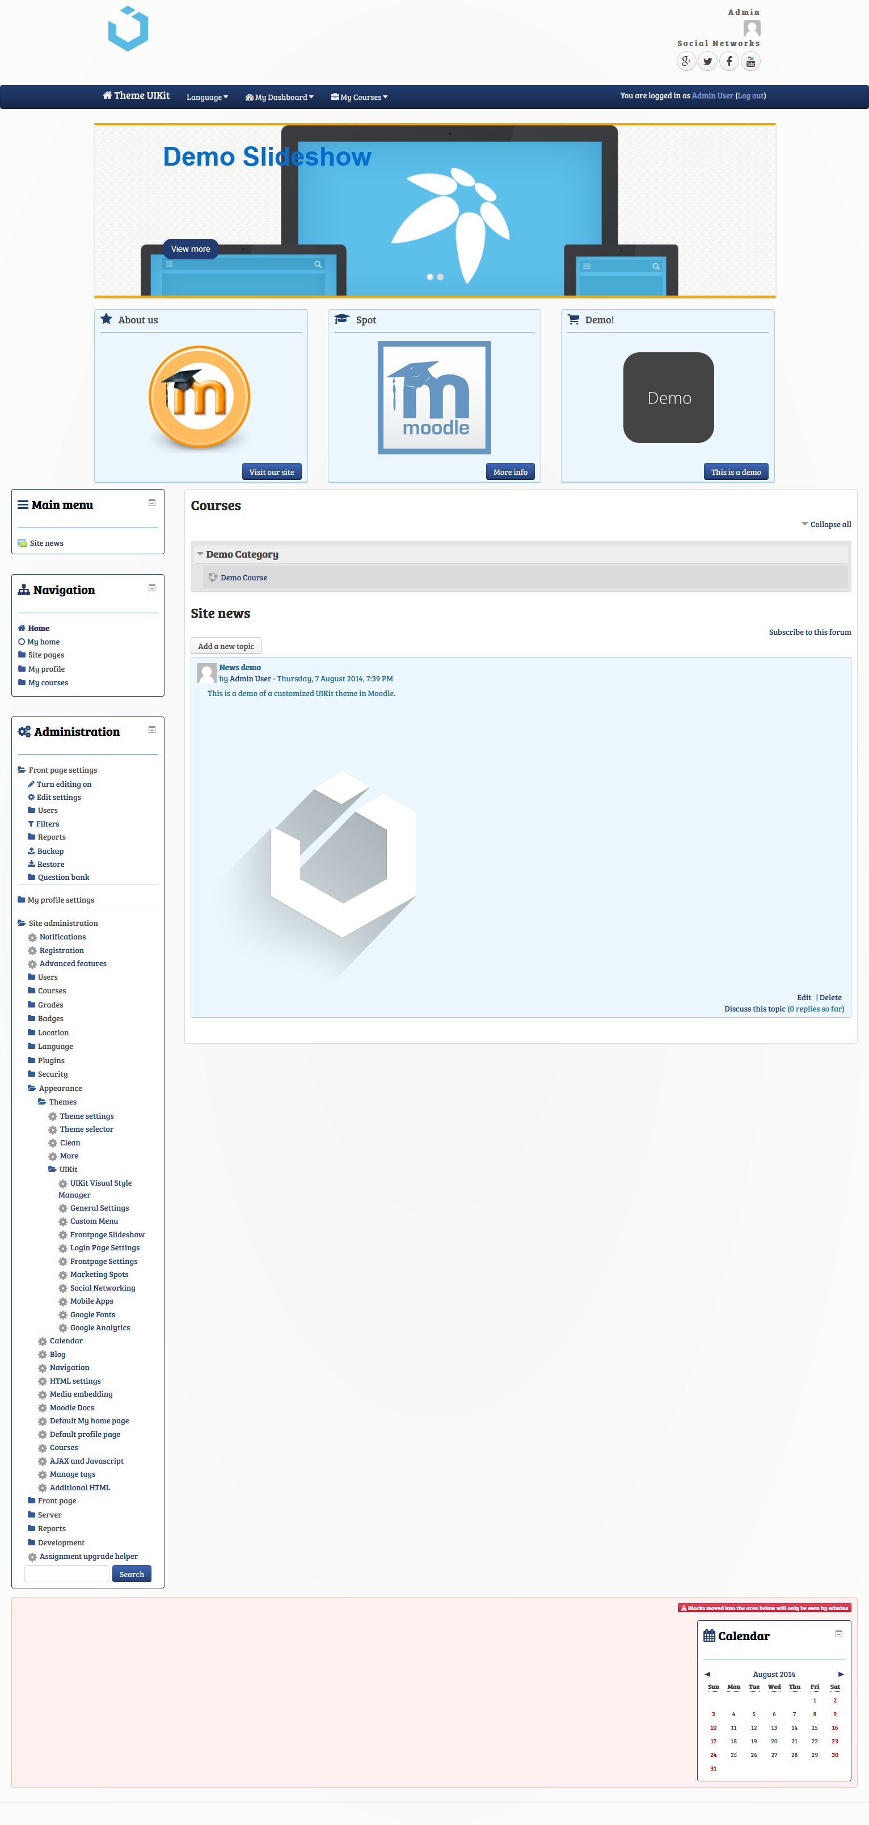Click the Site news forum icon
The width and height of the screenshot is (869, 1825).
tap(22, 543)
